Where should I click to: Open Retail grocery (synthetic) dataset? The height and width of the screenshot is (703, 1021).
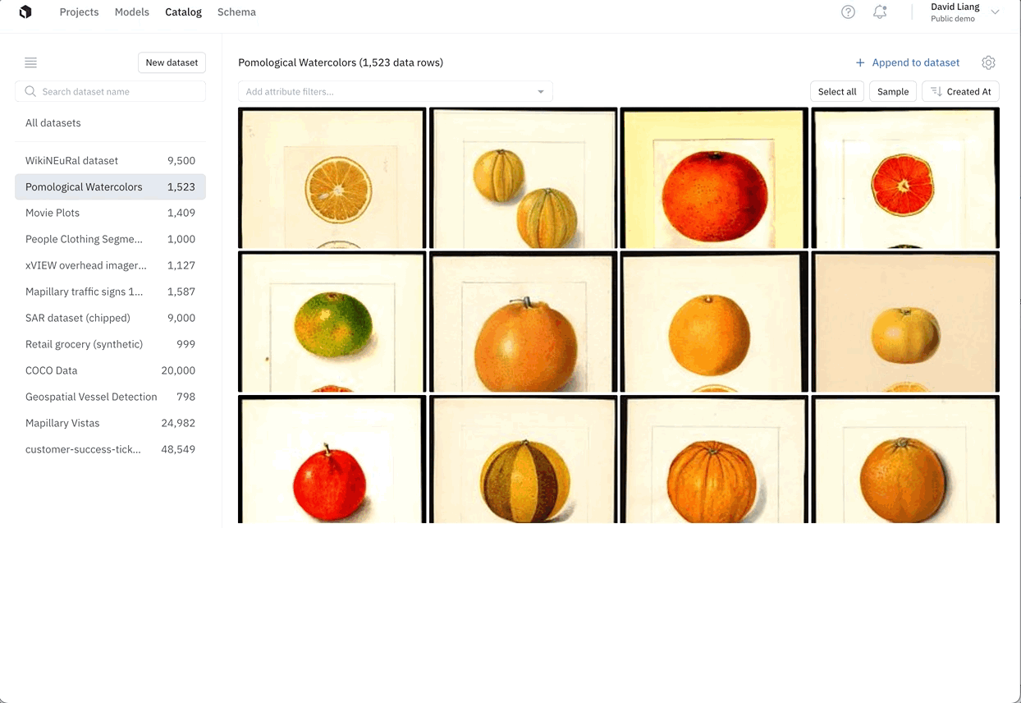point(110,344)
